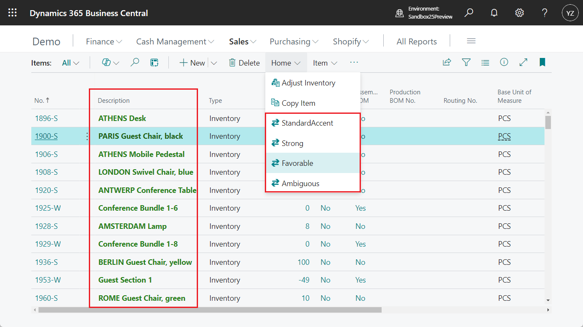The width and height of the screenshot is (583, 327).
Task: Show the FactBox information icon
Action: click(504, 63)
